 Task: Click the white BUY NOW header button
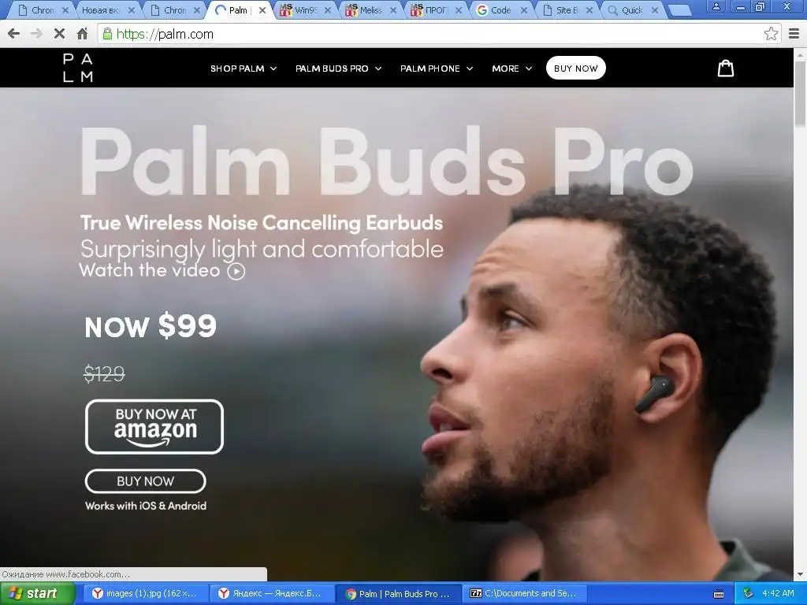click(x=576, y=68)
